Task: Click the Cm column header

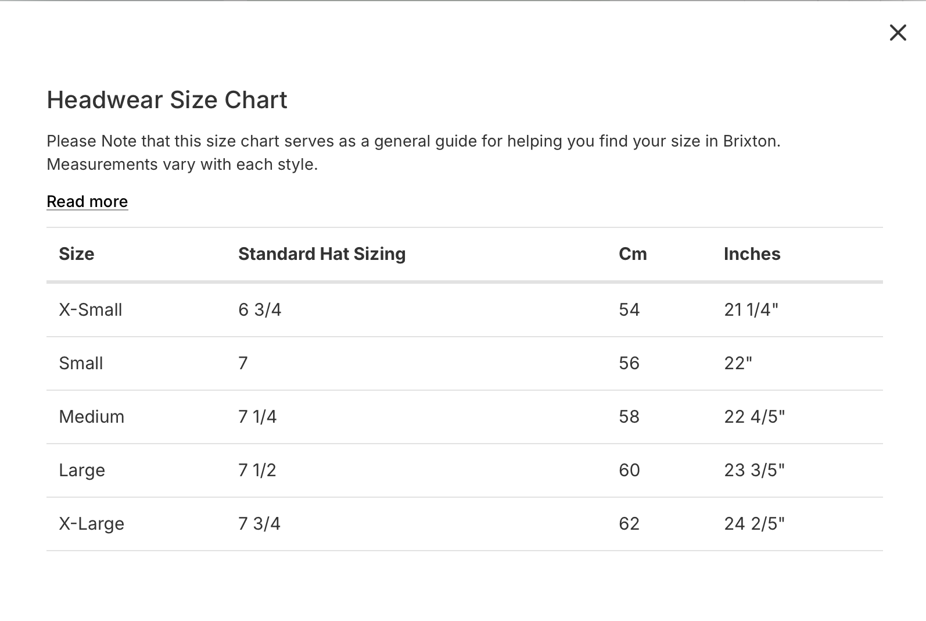Action: coord(633,254)
